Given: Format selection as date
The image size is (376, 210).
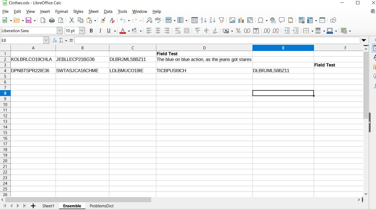Looking at the screenshot, I should pos(256,31).
